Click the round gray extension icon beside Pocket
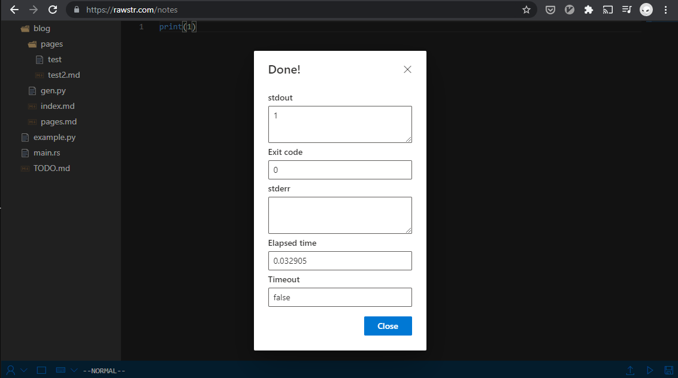The height and width of the screenshot is (378, 678). point(570,10)
